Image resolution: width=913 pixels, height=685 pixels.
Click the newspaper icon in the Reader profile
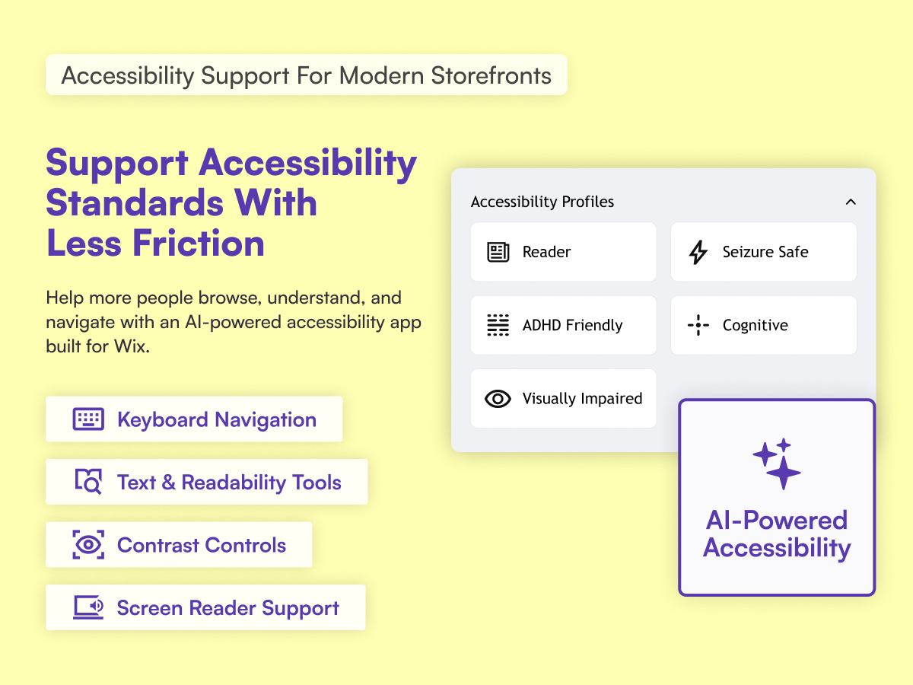[498, 252]
